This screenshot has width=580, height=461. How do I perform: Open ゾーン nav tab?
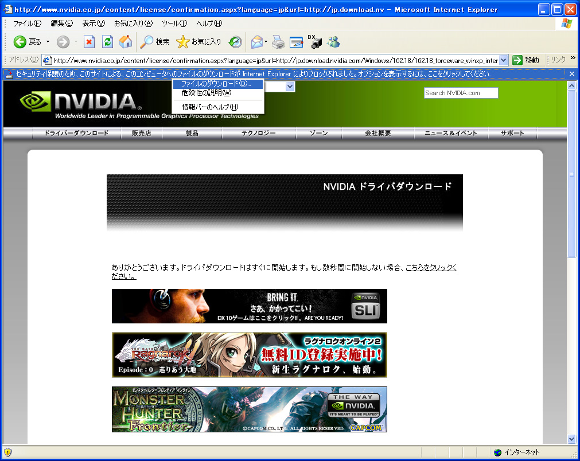pos(319,133)
